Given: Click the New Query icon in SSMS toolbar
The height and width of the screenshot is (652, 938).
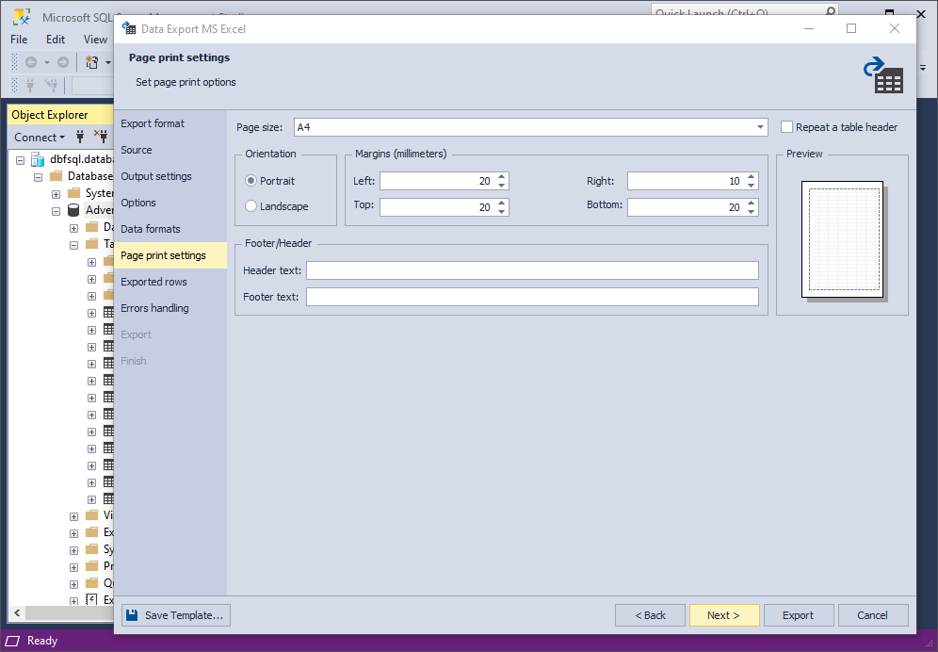Looking at the screenshot, I should [x=92, y=61].
